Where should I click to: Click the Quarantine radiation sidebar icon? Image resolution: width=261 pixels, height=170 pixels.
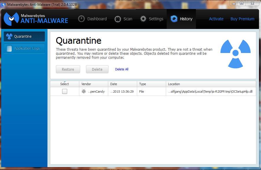click(9, 36)
